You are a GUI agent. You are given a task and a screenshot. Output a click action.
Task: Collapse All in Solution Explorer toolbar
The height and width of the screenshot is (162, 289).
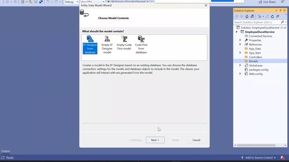click(x=278, y=16)
